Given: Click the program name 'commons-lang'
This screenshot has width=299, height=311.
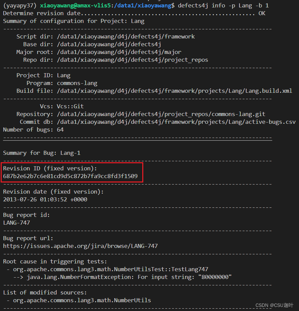Looking at the screenshot, I should tap(77, 83).
